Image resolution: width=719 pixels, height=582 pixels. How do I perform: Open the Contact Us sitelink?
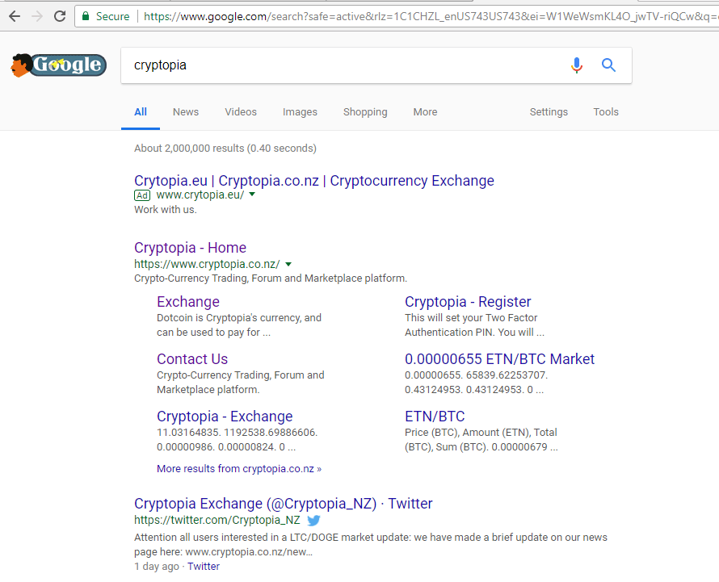pyautogui.click(x=192, y=359)
